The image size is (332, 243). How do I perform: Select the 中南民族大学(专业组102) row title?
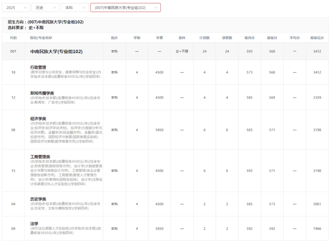(x=56, y=51)
